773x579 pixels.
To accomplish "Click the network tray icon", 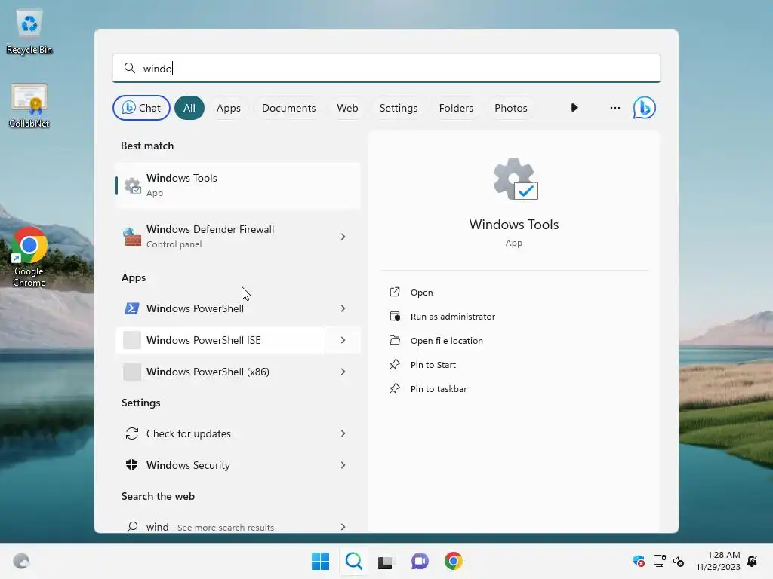I will click(659, 561).
